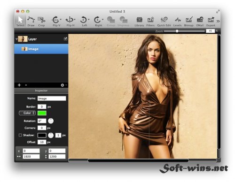Collapse the Layer disclosure triangle
The height and width of the screenshot is (182, 235).
pyautogui.click(x=16, y=39)
